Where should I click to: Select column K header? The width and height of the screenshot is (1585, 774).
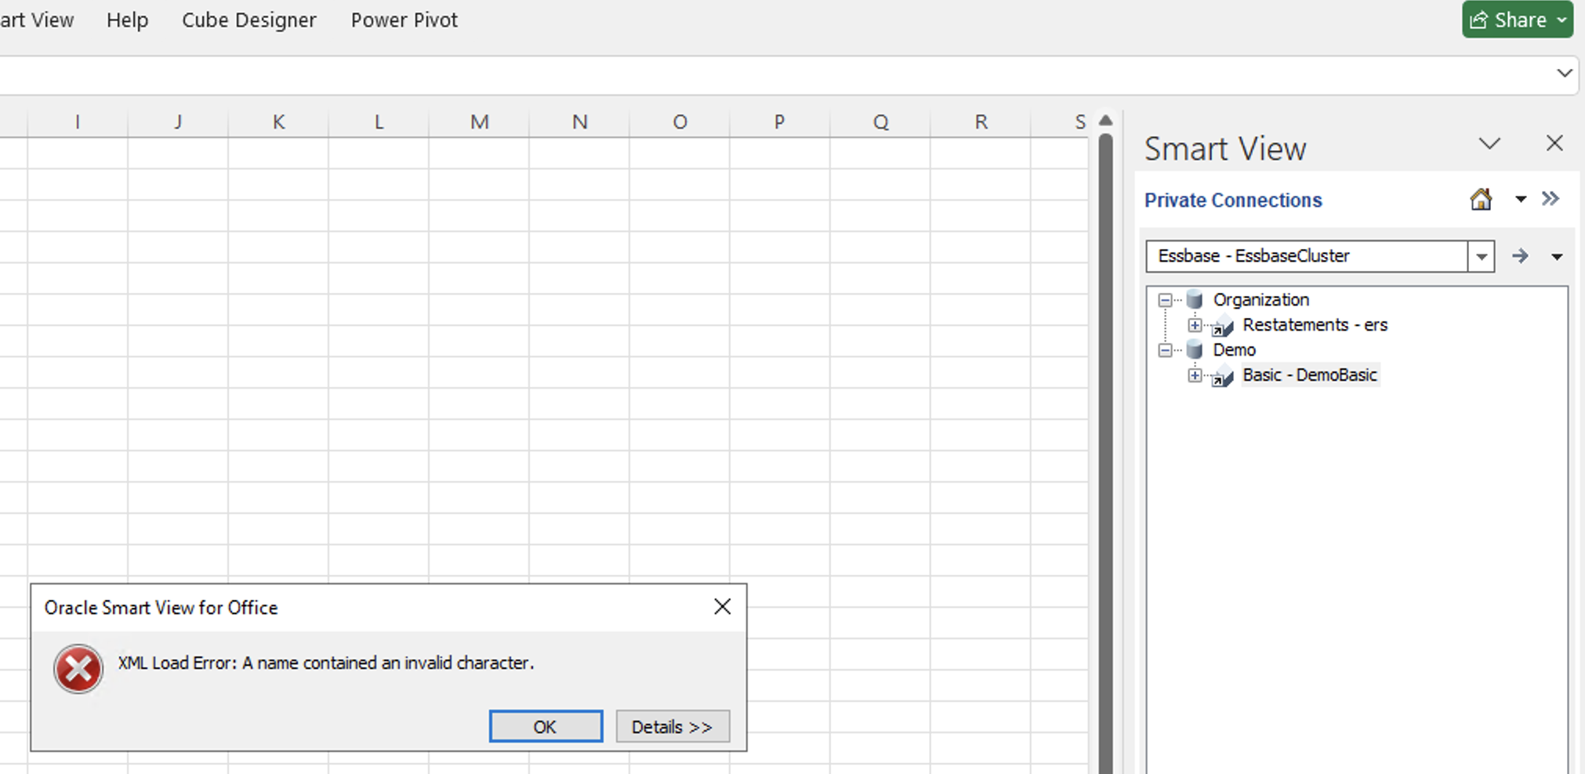[x=278, y=122]
